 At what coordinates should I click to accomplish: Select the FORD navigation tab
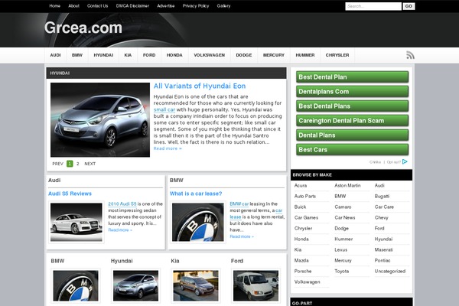point(149,55)
